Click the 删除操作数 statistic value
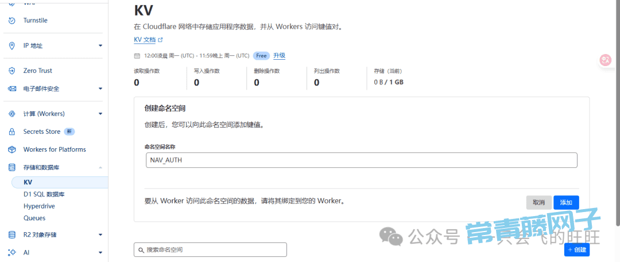The width and height of the screenshot is (620, 262). pyautogui.click(x=257, y=83)
